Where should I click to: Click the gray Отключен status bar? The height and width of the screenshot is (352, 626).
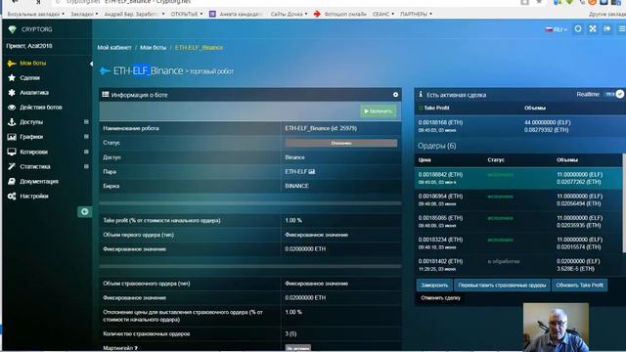pyautogui.click(x=341, y=143)
